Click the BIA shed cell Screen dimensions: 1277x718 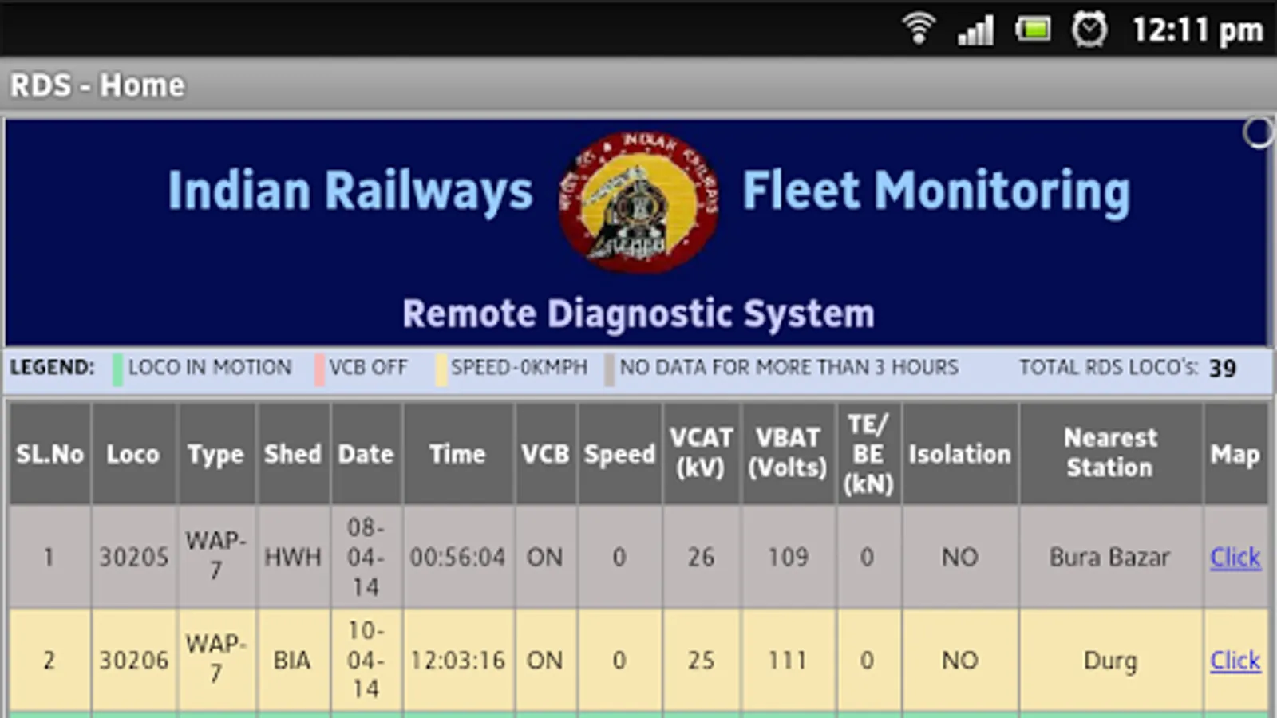coord(293,660)
